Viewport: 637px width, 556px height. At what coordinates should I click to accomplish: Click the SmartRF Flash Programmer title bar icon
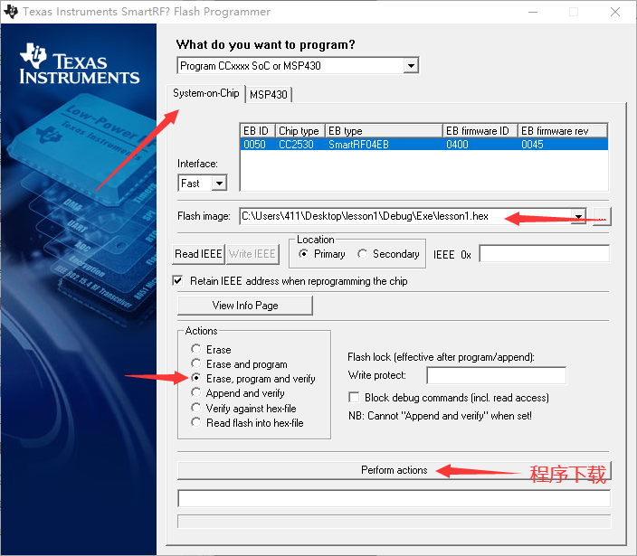point(11,12)
